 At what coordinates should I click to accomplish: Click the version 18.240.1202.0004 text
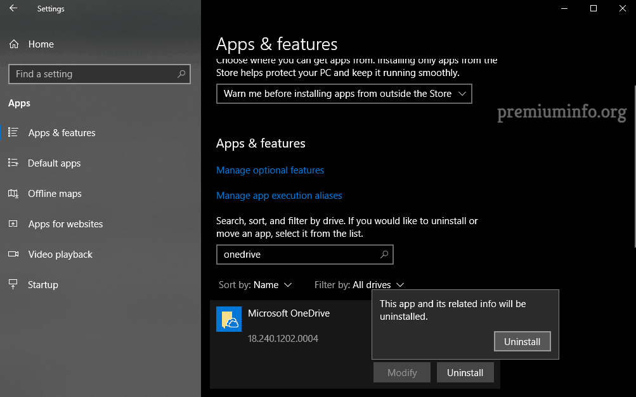coord(283,339)
